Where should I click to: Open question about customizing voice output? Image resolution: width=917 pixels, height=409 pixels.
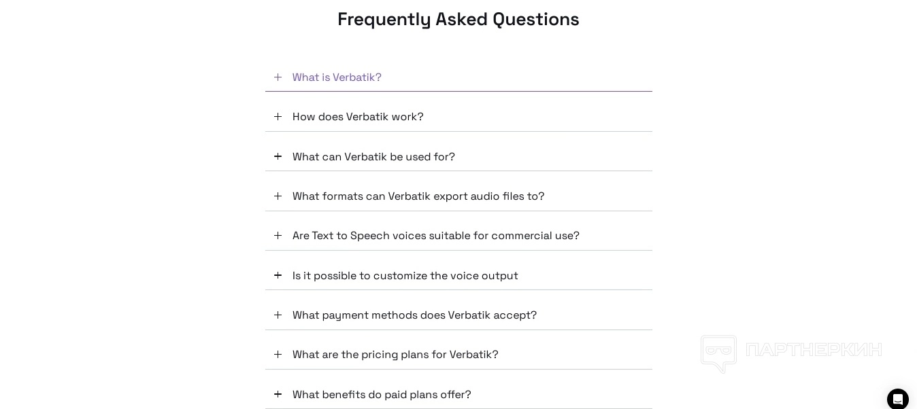(405, 276)
